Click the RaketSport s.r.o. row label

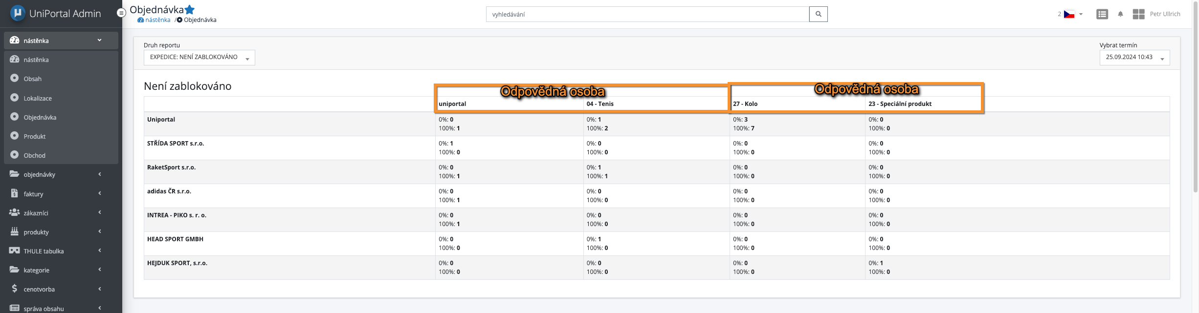pyautogui.click(x=171, y=167)
